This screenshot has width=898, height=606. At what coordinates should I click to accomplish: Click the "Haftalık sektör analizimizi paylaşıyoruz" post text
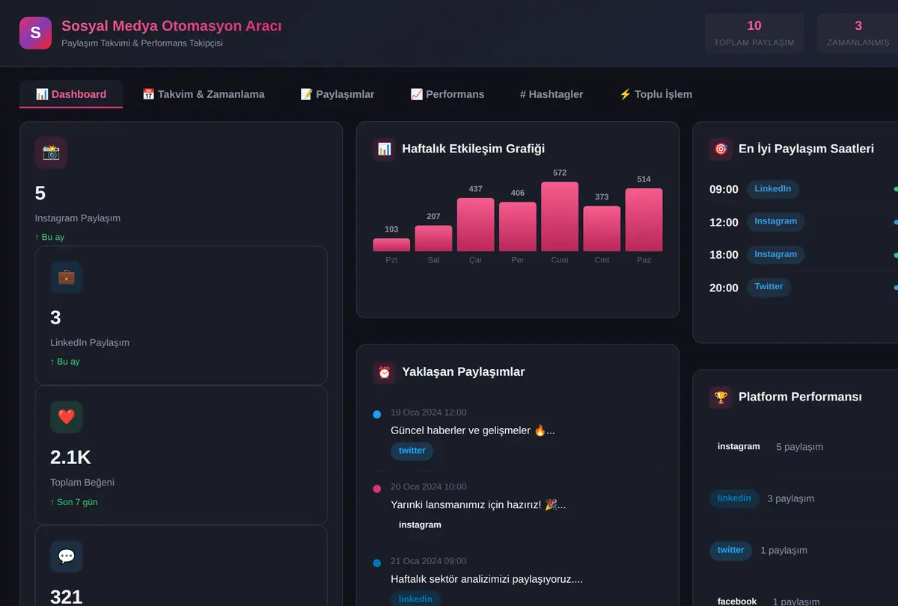[486, 579]
